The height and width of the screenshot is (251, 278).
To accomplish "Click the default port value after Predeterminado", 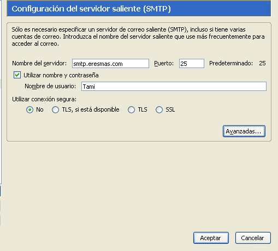I will [x=262, y=63].
